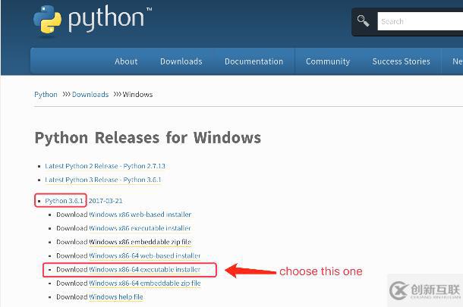
Task: Open the Python 3.6.1 release link
Action: [64, 201]
